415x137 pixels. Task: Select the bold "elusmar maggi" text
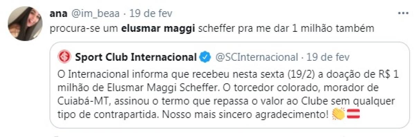click(159, 29)
